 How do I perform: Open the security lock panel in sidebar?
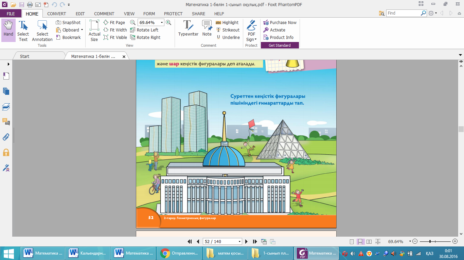[x=6, y=152]
